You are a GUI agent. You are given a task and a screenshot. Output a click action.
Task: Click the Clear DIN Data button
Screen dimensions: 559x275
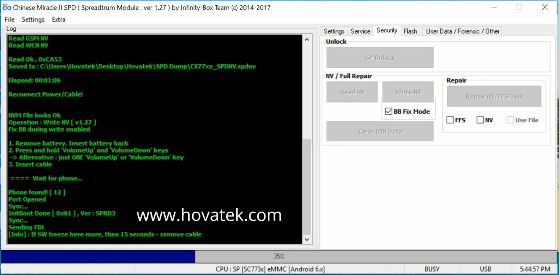coord(380,131)
